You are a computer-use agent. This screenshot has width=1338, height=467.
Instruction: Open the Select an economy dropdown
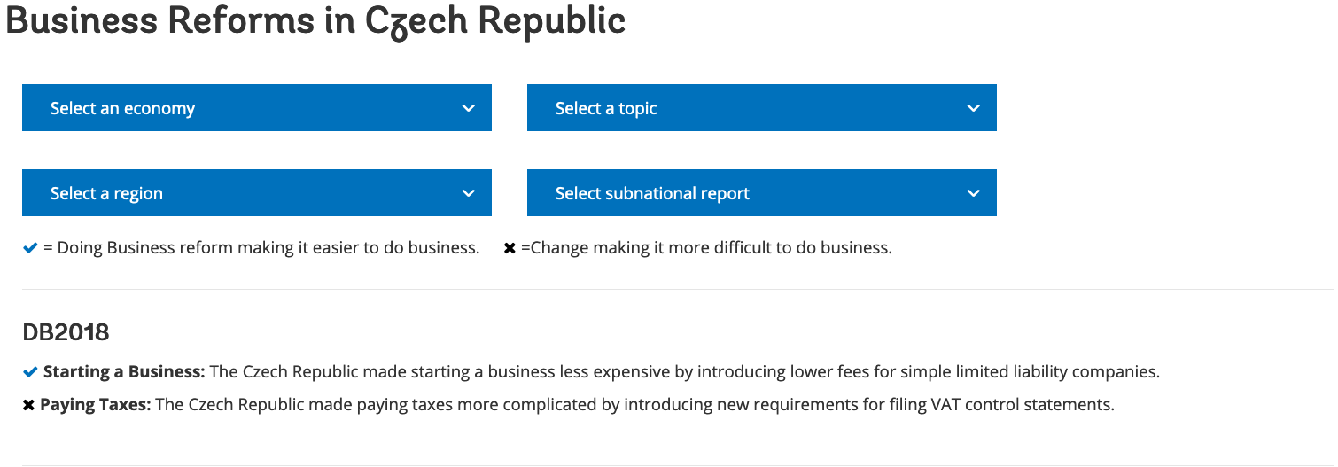click(257, 108)
